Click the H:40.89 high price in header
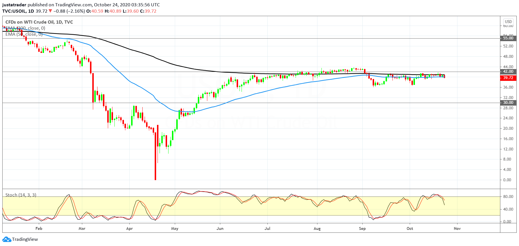Screen dimensions: 519x246 [113, 11]
